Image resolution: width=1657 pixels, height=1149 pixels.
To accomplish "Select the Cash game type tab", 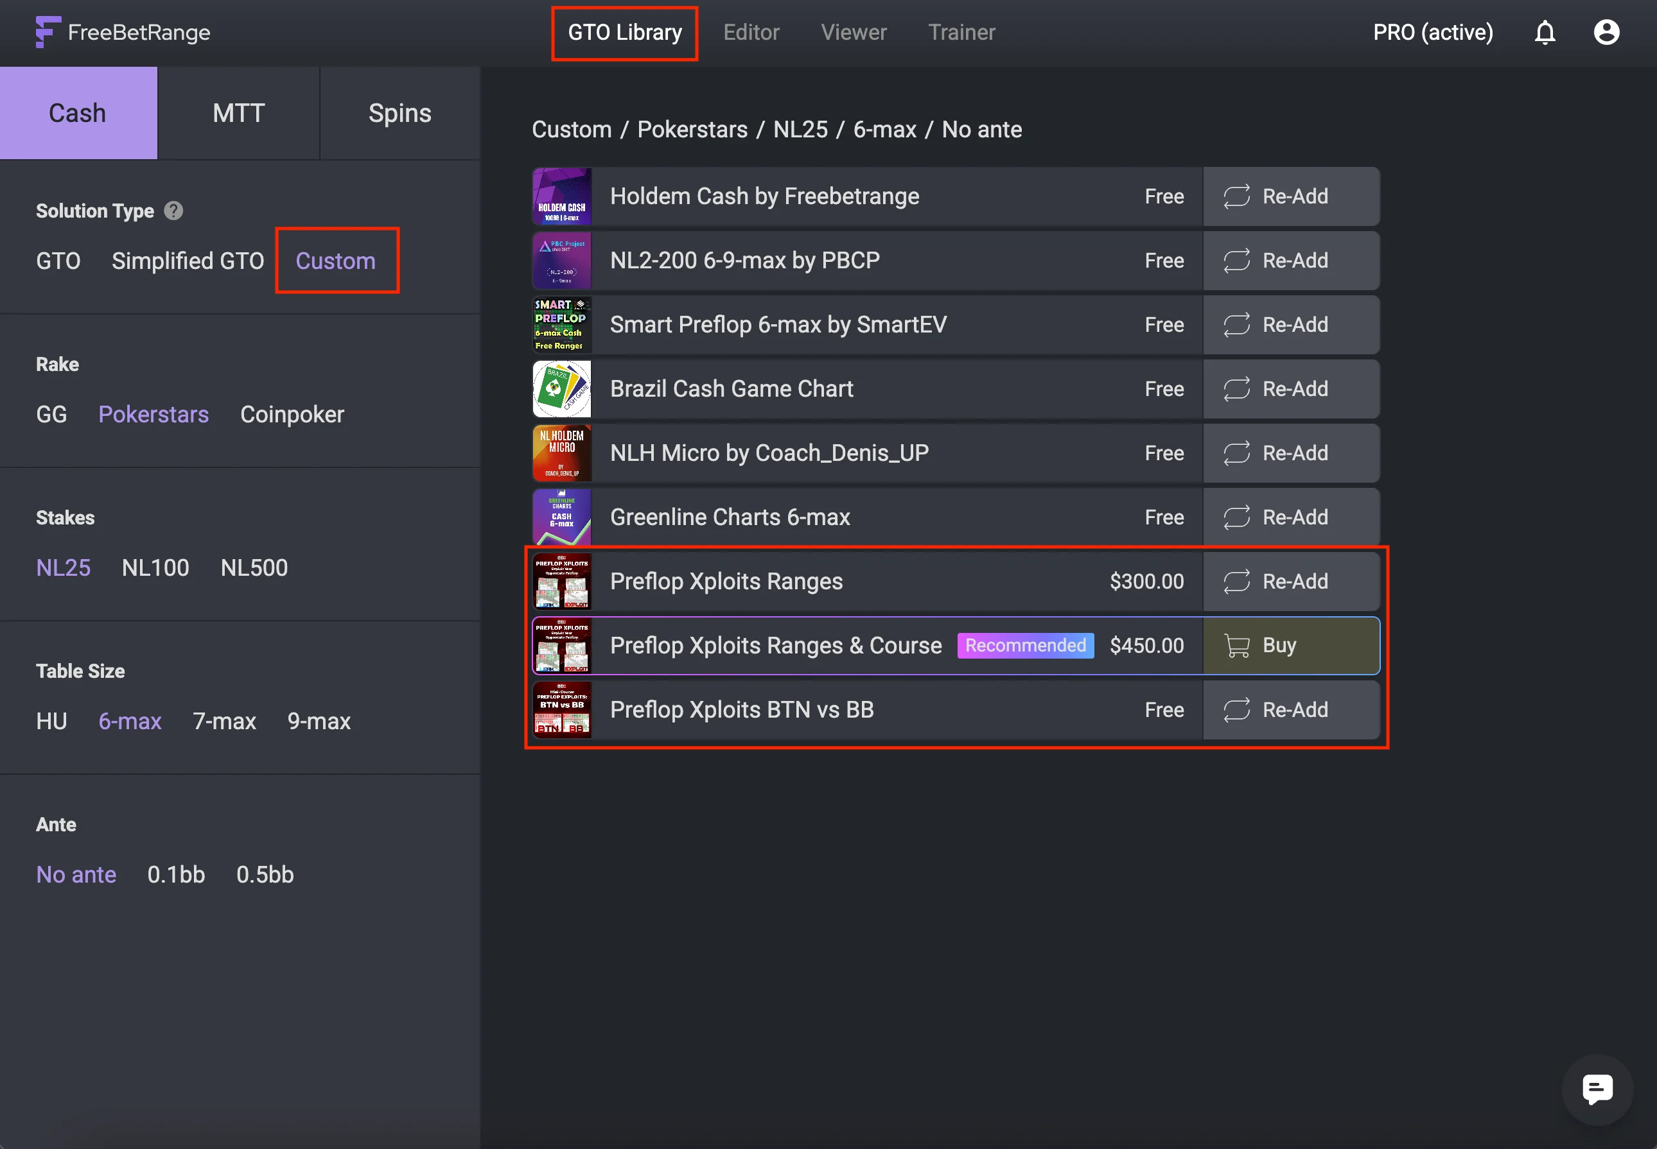I will pyautogui.click(x=78, y=113).
